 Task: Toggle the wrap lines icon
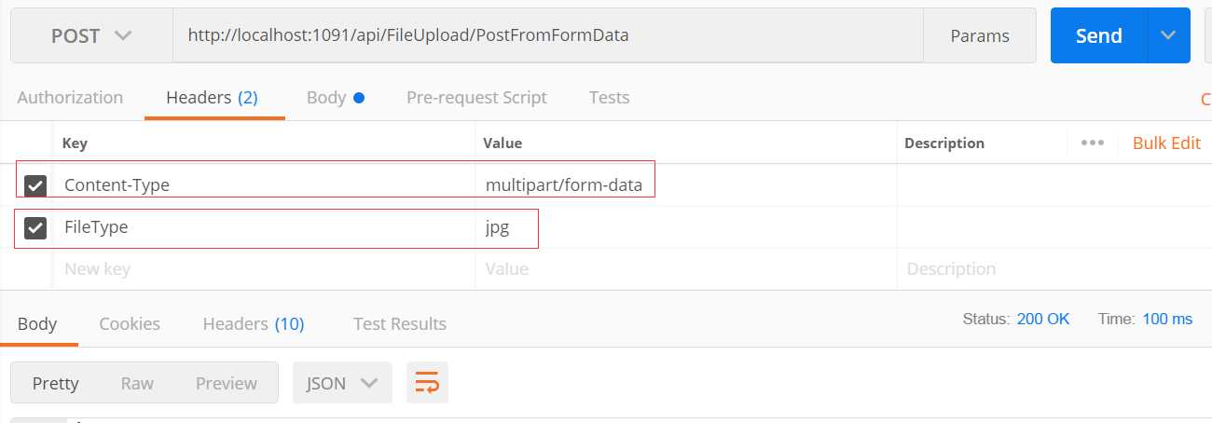pos(427,383)
